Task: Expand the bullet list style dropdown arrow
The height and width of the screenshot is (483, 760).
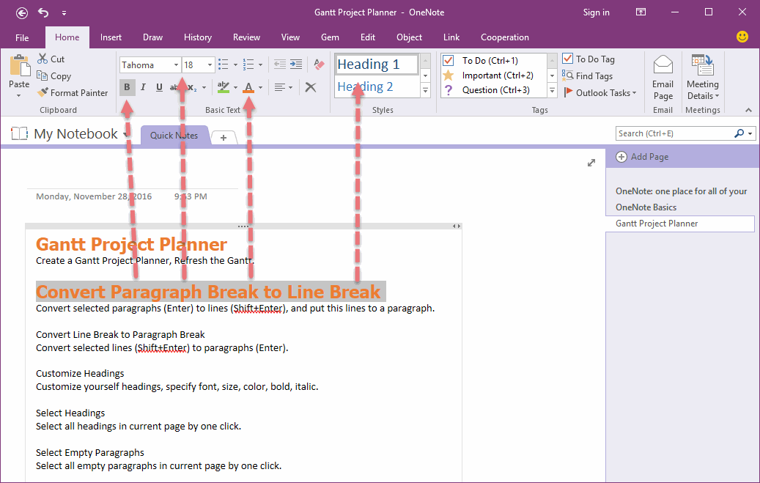Action: (235, 65)
